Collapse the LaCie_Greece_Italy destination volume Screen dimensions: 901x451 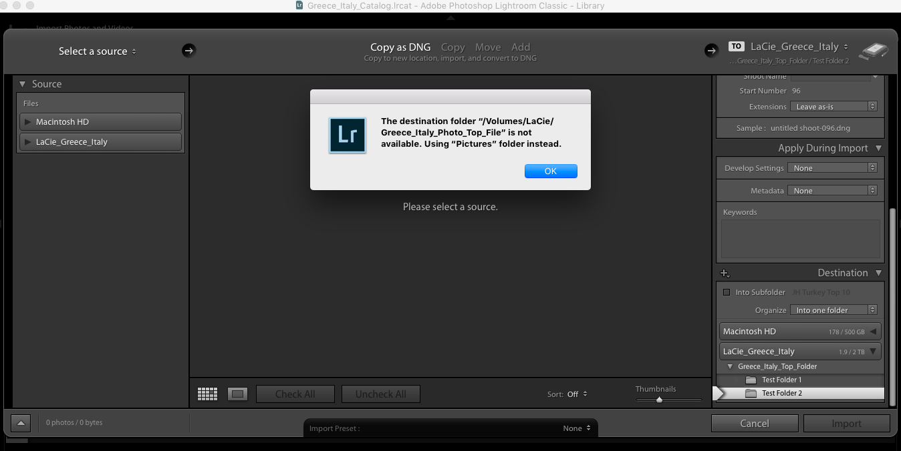tap(873, 352)
